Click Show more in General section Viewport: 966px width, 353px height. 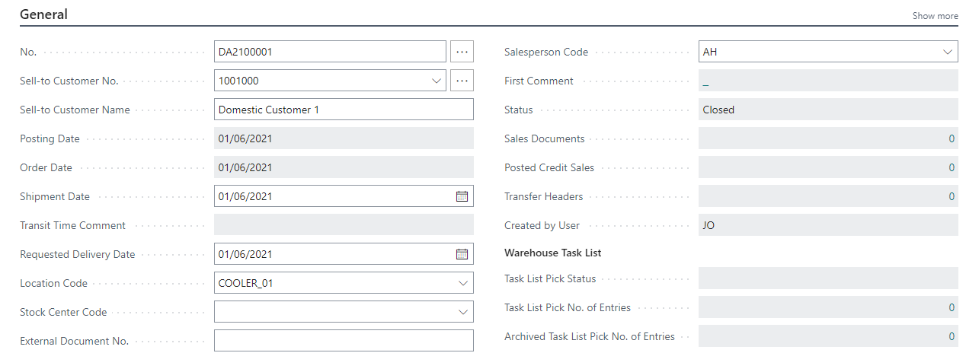pos(935,16)
